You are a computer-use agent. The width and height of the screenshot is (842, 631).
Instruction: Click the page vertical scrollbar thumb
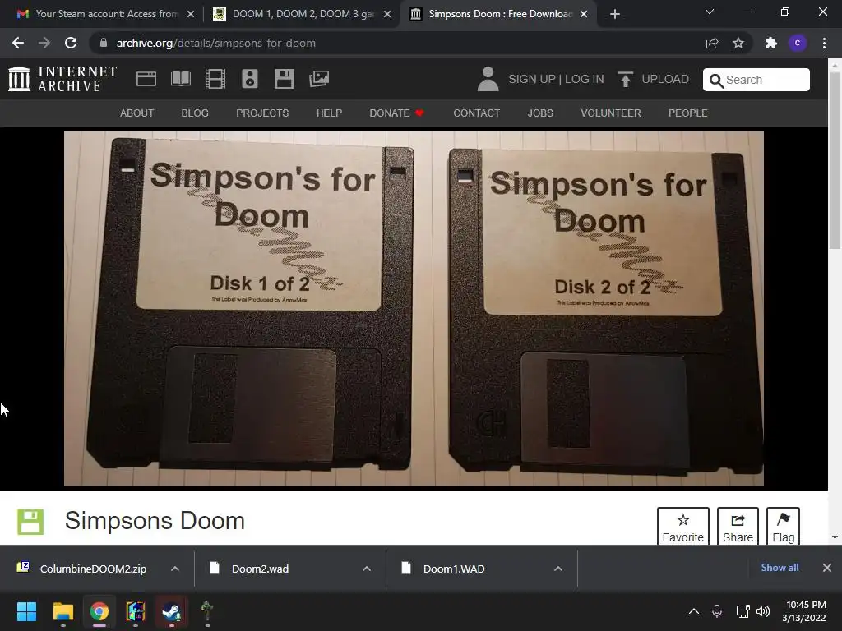(x=835, y=160)
